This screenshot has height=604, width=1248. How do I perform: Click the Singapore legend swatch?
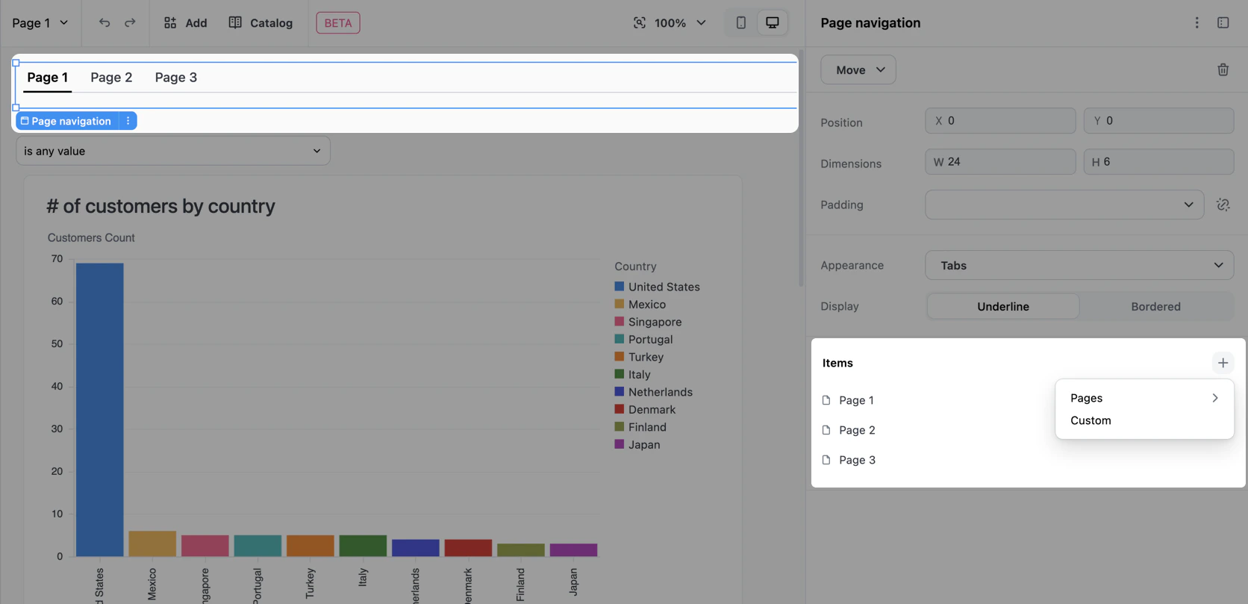point(619,322)
